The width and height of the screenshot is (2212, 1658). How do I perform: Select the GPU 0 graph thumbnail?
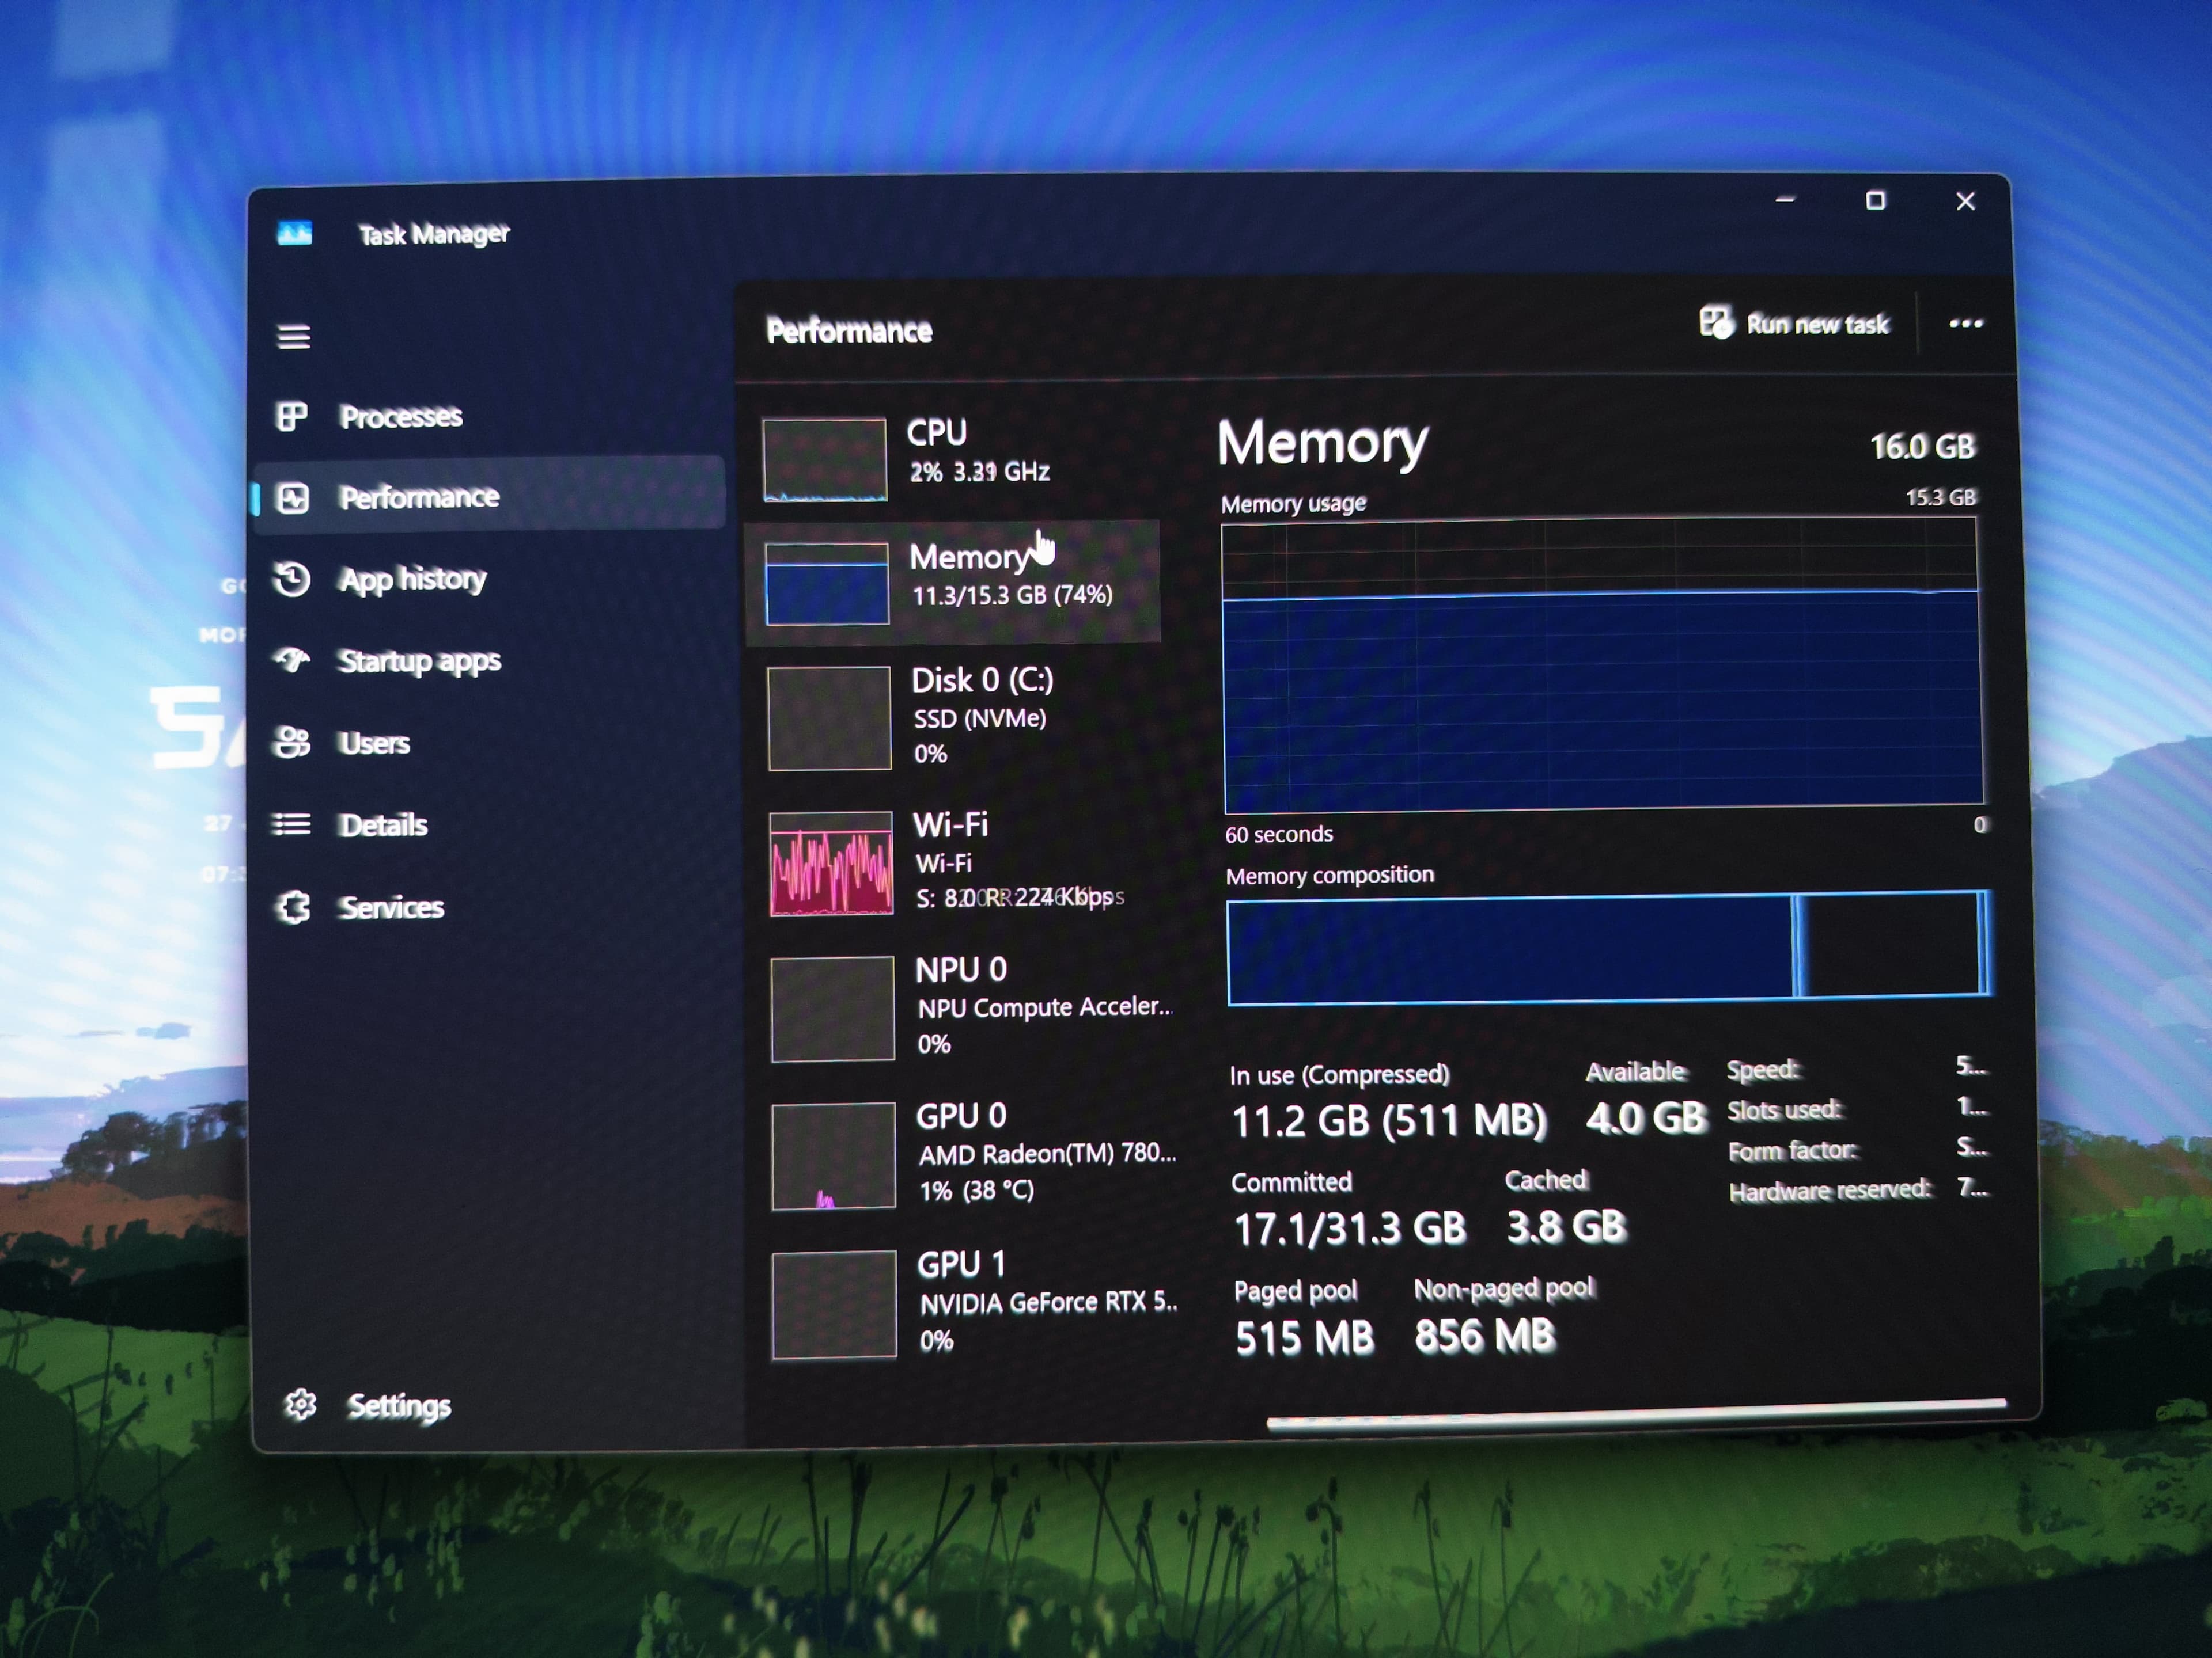click(833, 1157)
